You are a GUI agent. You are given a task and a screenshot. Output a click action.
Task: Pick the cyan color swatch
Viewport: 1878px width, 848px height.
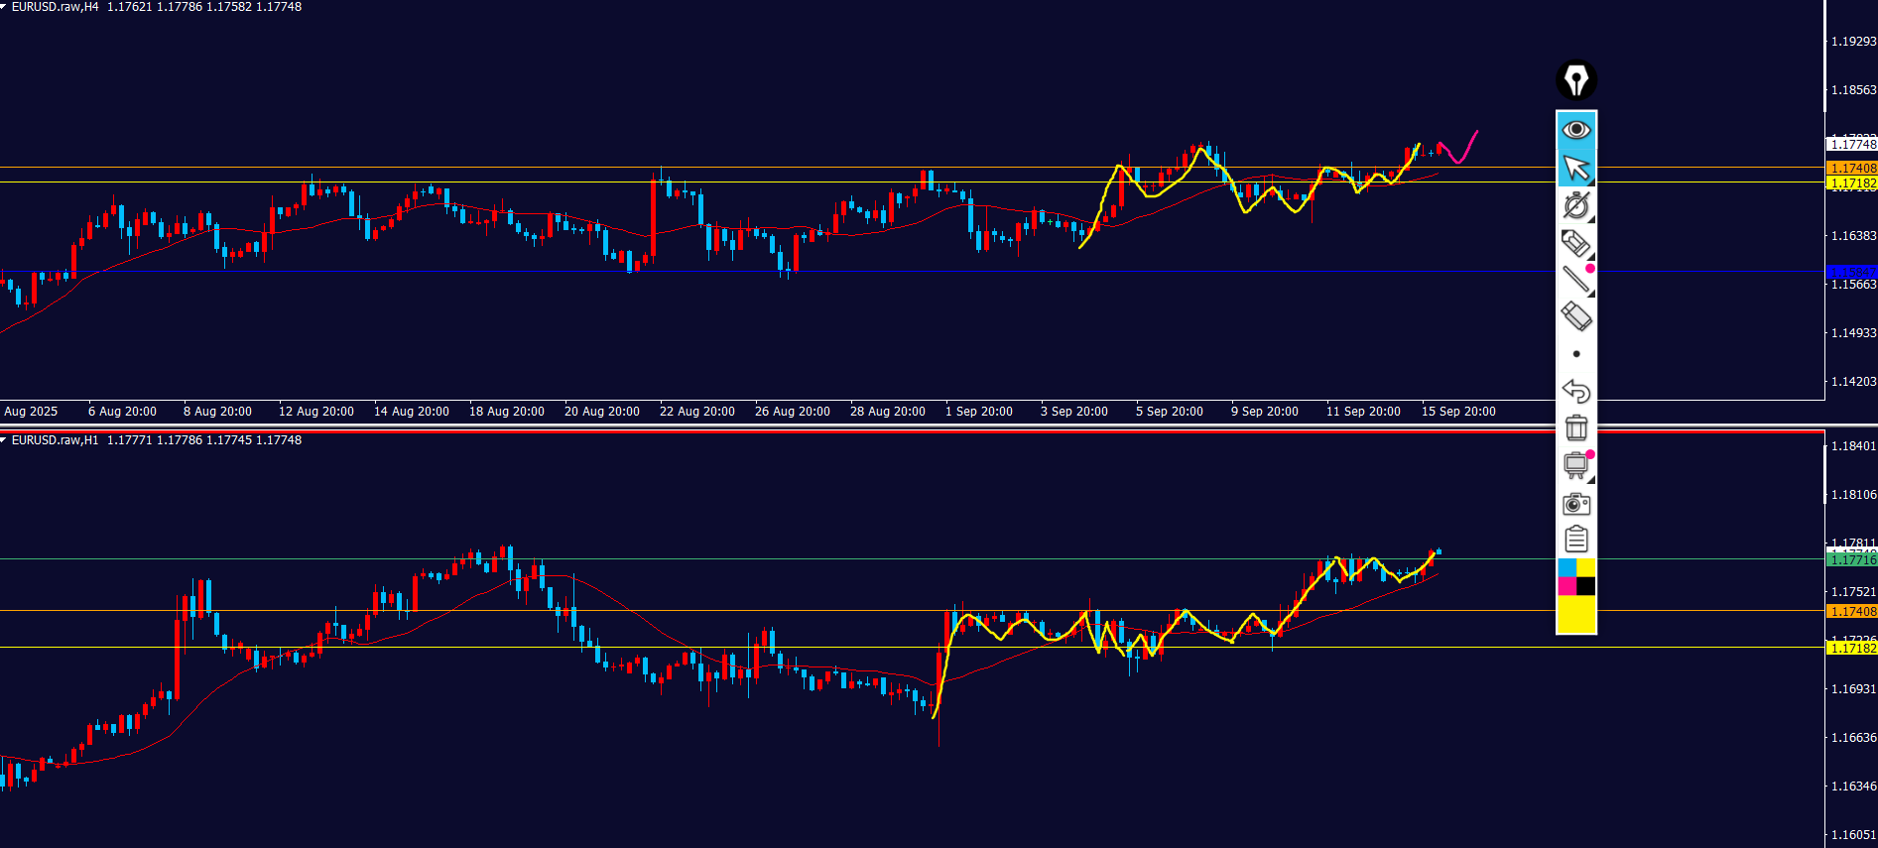[x=1566, y=568]
